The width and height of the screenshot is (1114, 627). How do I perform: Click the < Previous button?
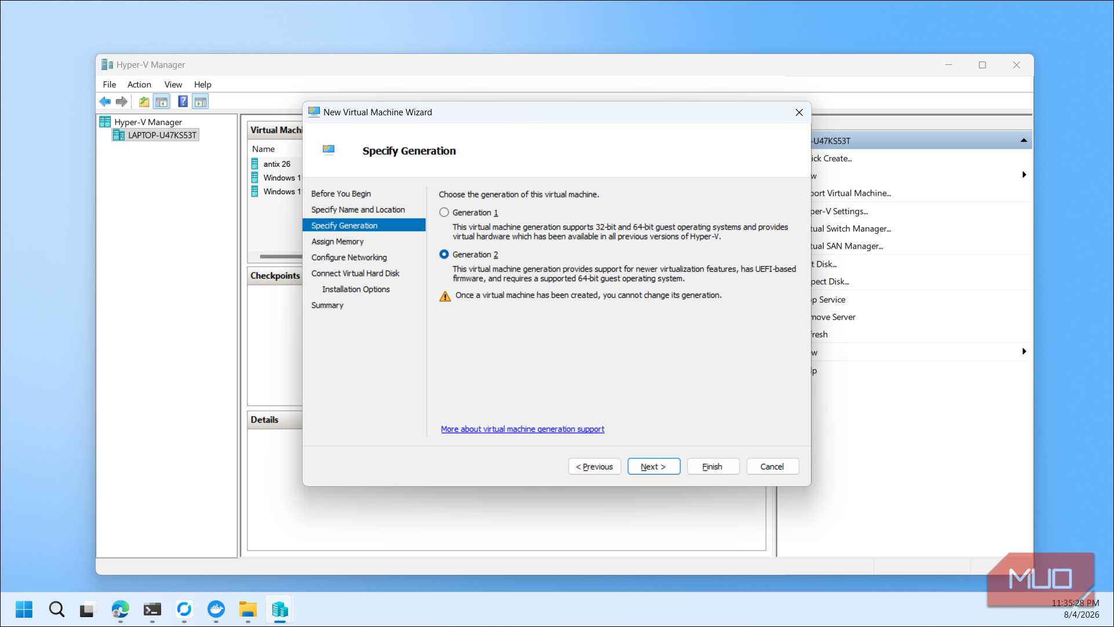[594, 466]
